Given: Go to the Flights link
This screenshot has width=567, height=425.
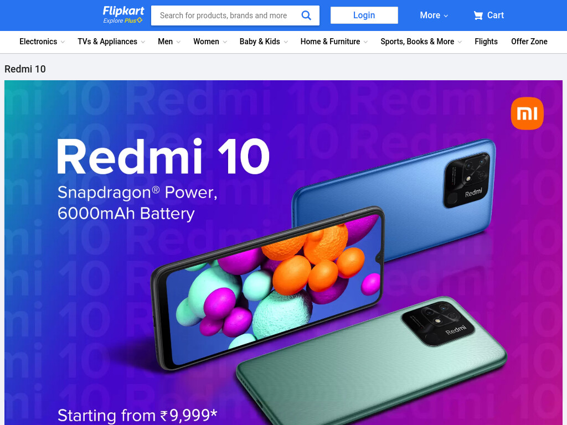Looking at the screenshot, I should [486, 42].
